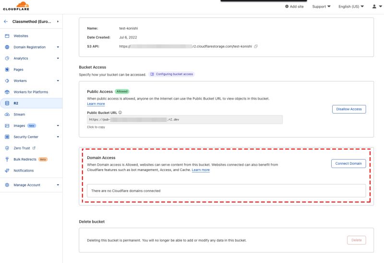Viewport: 384px width, 263px height.
Task: Click the Jul 6, 2022 creation date
Action: (128, 37)
